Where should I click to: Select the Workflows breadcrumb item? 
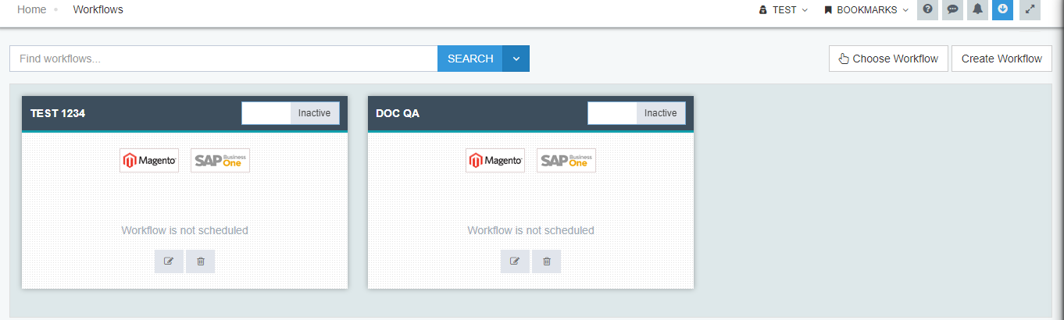pos(98,10)
